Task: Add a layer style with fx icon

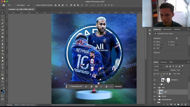Action: pyautogui.click(x=168, y=104)
